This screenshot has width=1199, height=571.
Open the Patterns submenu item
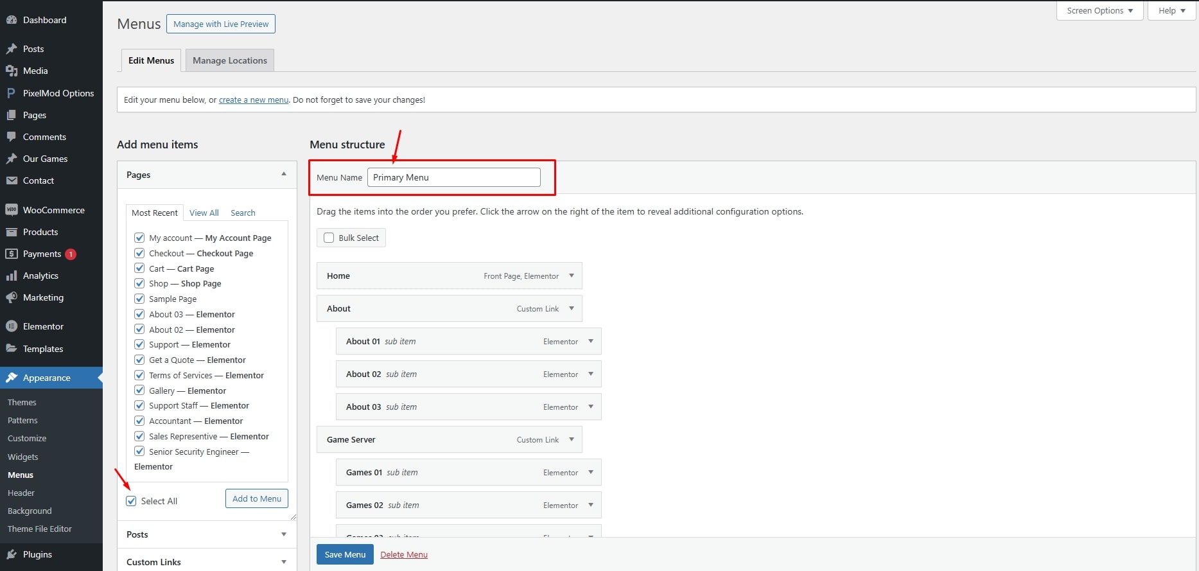[22, 420]
